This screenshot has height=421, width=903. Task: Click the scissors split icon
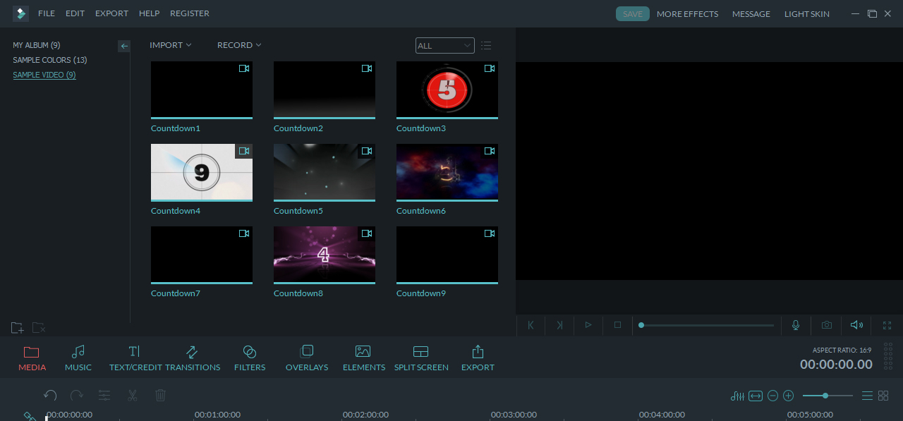tap(132, 396)
